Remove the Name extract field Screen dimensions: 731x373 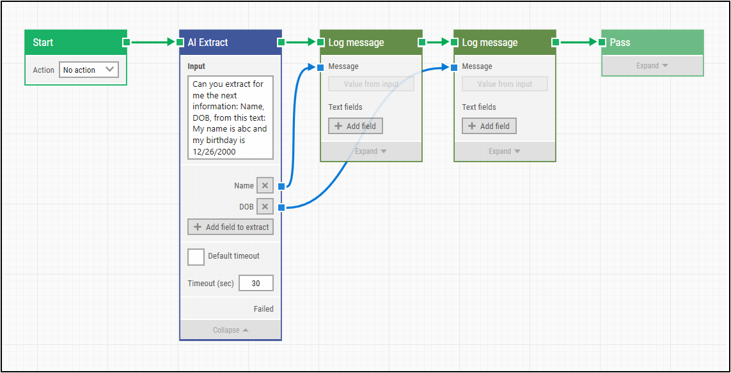point(265,186)
